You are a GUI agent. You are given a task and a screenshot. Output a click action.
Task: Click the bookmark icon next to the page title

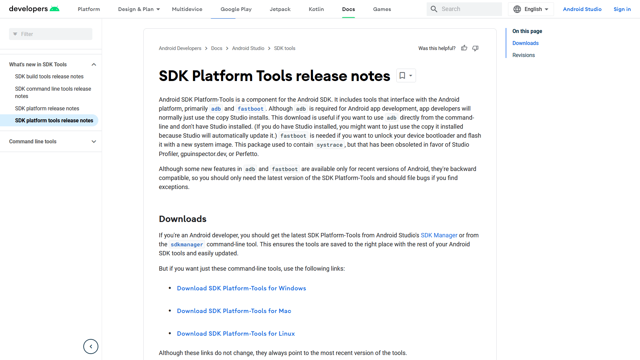402,75
